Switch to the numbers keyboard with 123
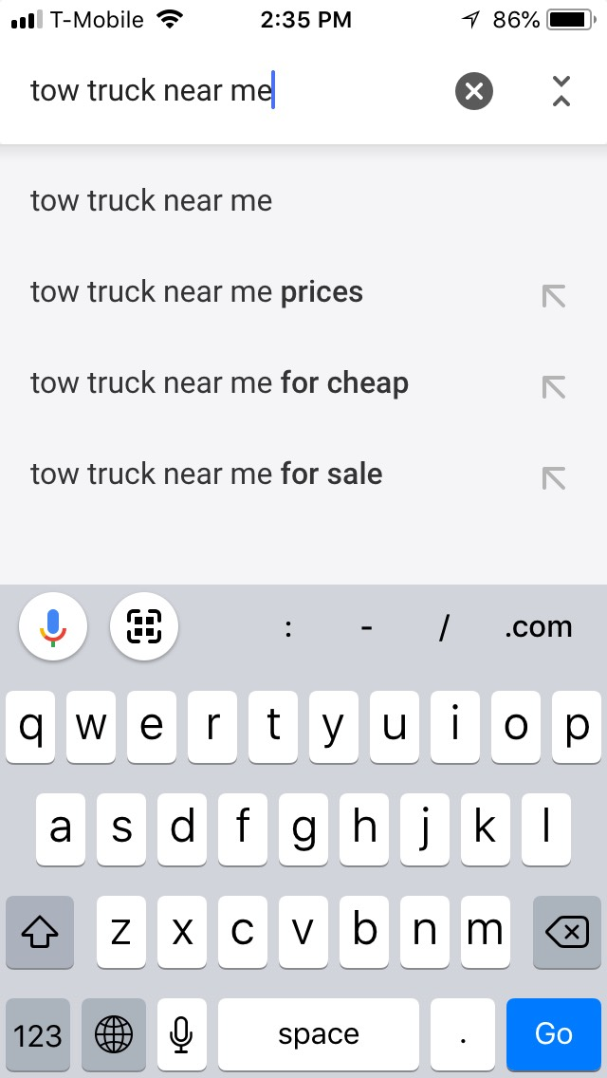The width and height of the screenshot is (607, 1078). pyautogui.click(x=38, y=1034)
